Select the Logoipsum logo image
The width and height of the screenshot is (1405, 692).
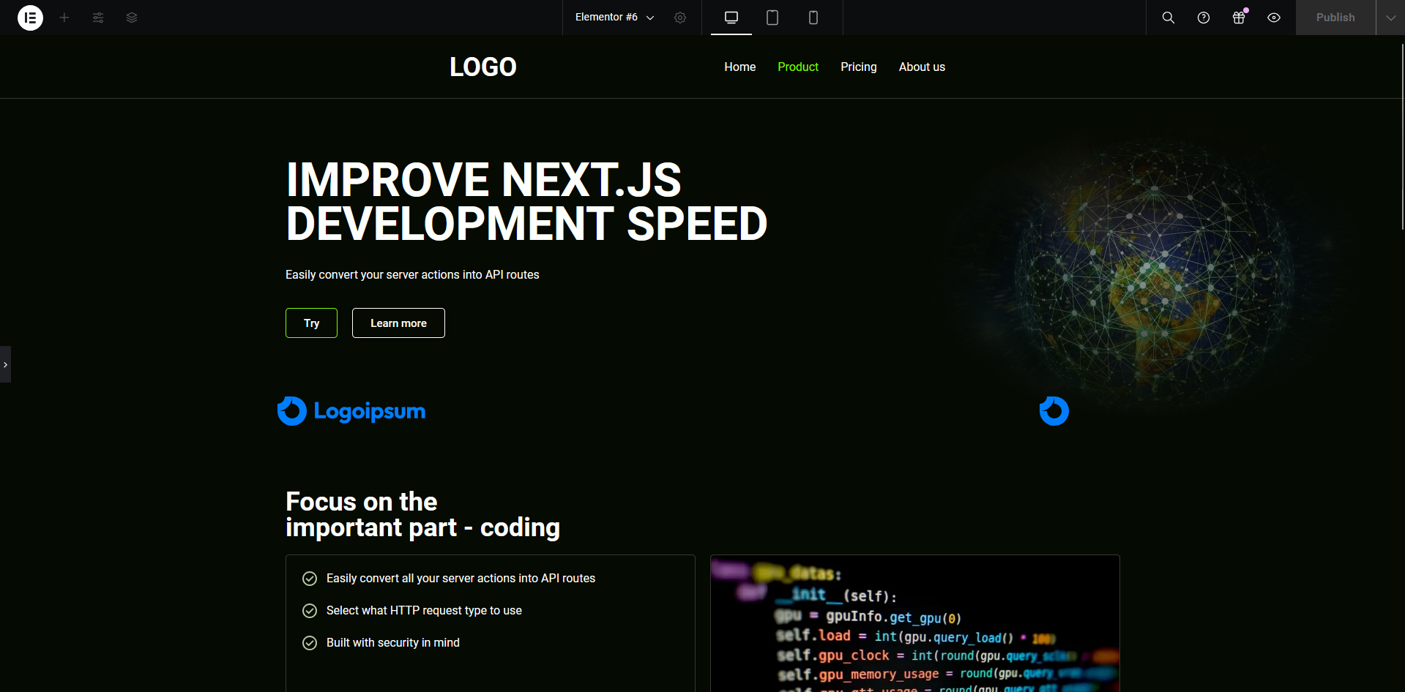[351, 411]
